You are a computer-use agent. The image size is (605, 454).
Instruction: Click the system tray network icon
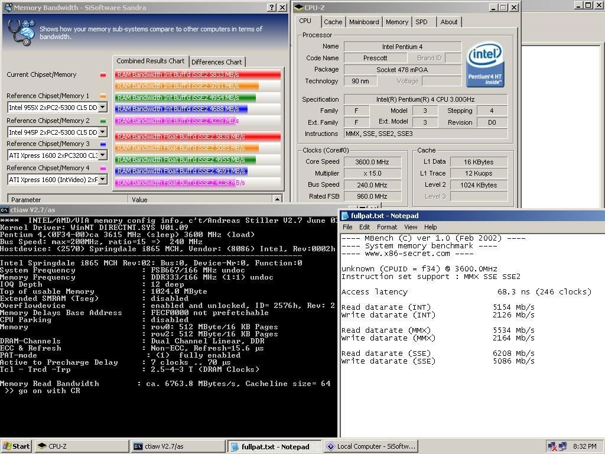562,446
